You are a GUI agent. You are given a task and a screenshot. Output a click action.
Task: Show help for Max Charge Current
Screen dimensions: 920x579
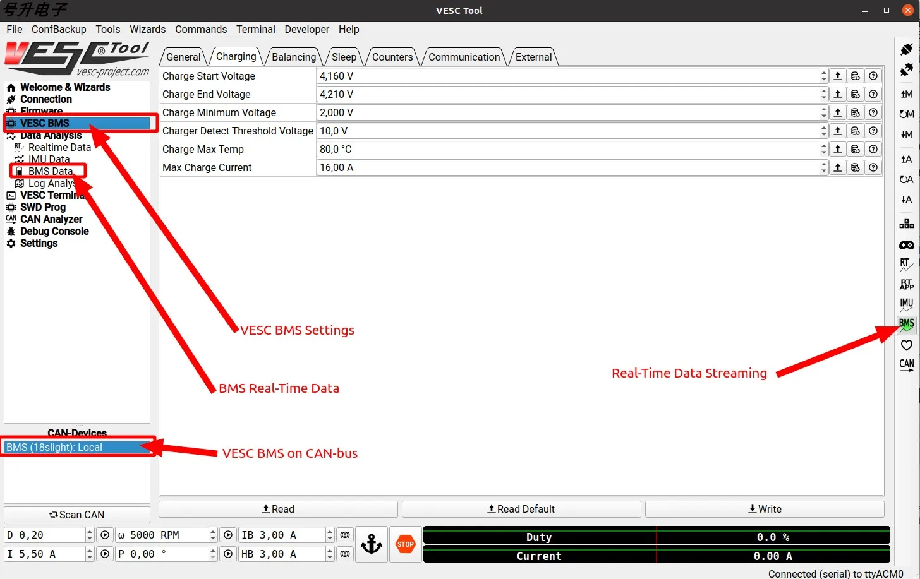pyautogui.click(x=873, y=167)
